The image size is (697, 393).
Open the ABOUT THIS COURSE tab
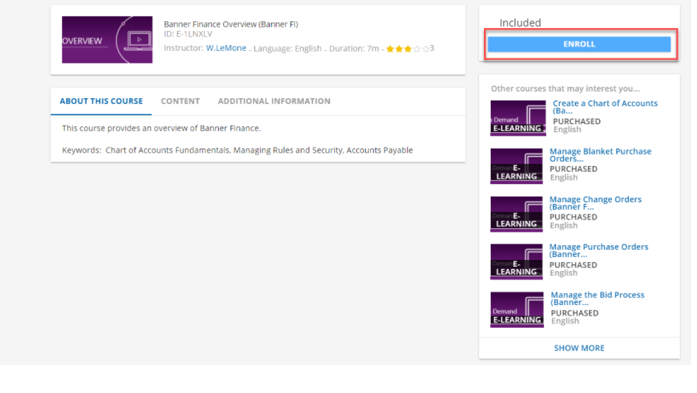point(101,101)
